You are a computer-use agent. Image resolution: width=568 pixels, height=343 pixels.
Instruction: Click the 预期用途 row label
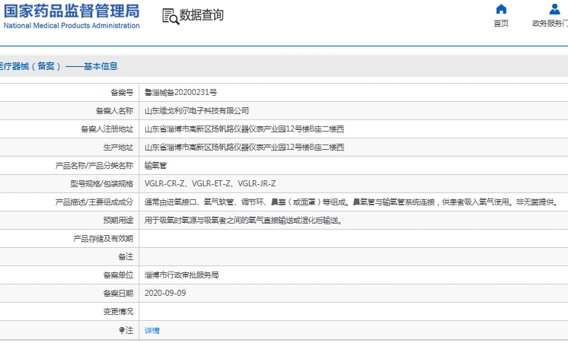(118, 221)
